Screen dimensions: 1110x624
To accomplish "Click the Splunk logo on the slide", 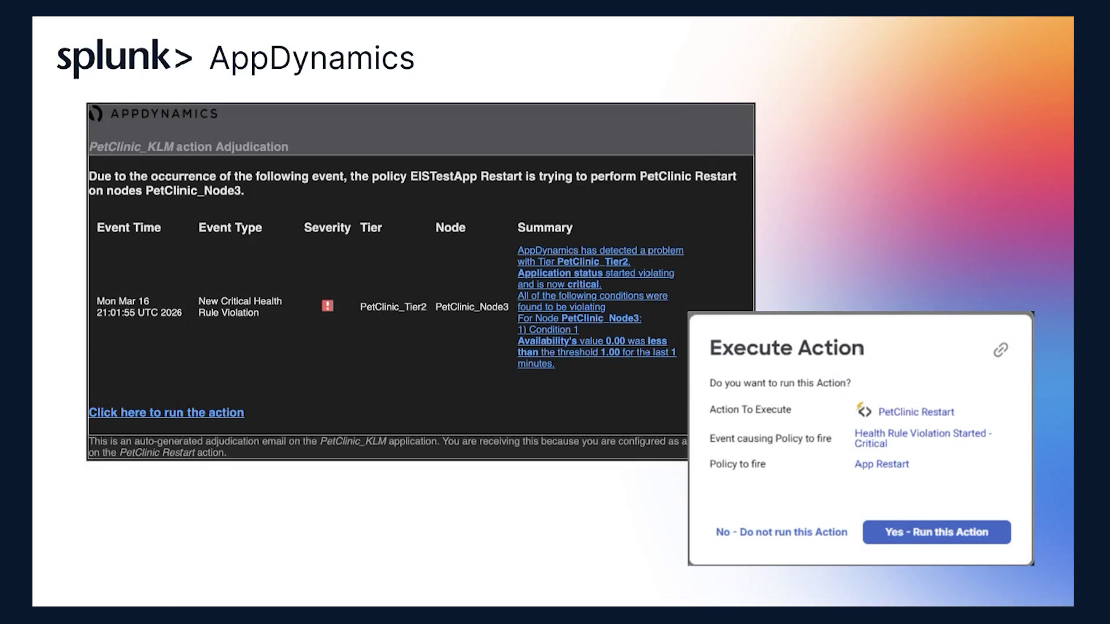I will click(x=124, y=58).
